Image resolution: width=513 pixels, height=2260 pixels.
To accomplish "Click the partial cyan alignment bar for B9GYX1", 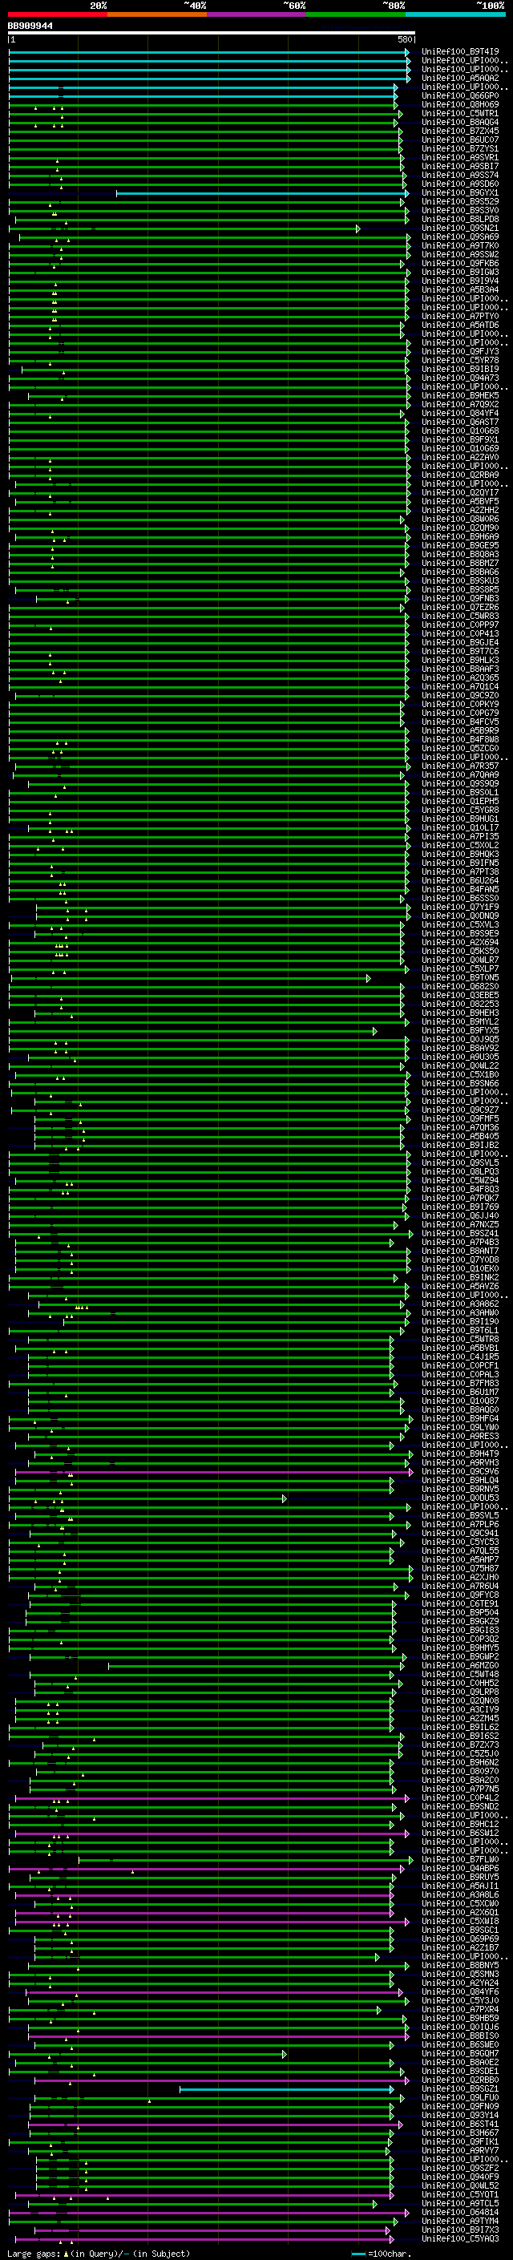I will click(x=262, y=193).
